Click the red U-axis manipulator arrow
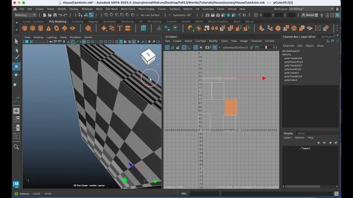The width and height of the screenshot is (353, 198). pyautogui.click(x=264, y=78)
